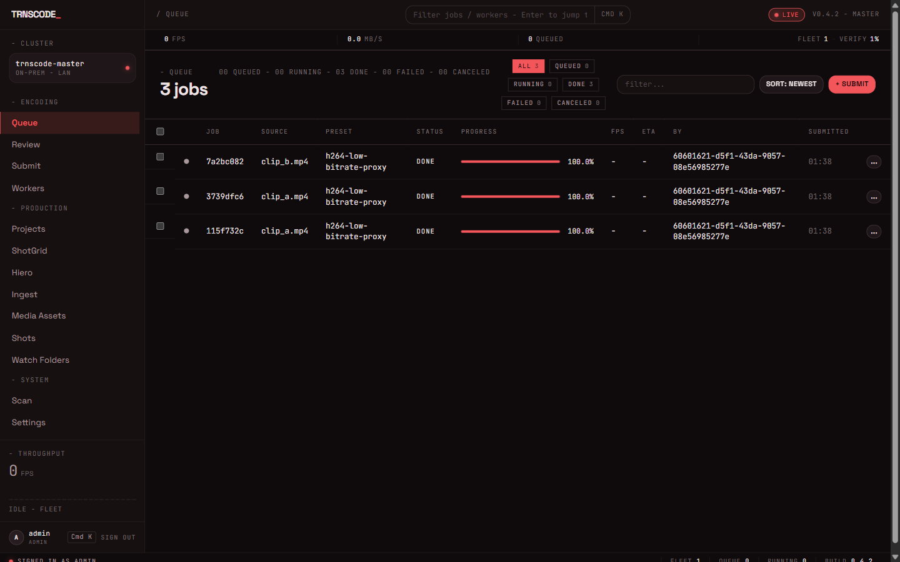
Task: Open Settings in the sidebar
Action: [x=70, y=423]
